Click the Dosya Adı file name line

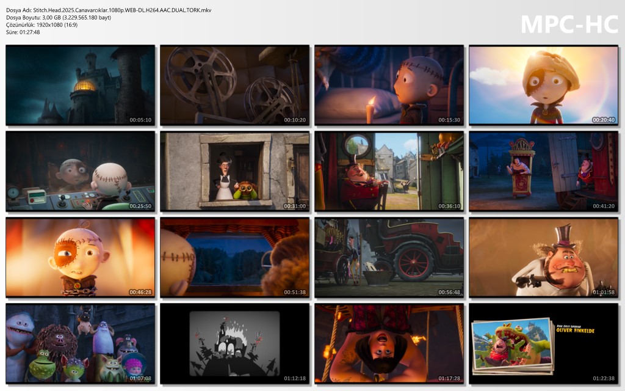[x=109, y=10]
